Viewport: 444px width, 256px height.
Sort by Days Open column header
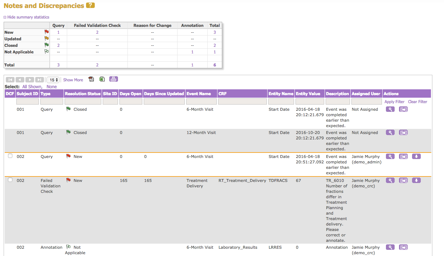click(130, 94)
